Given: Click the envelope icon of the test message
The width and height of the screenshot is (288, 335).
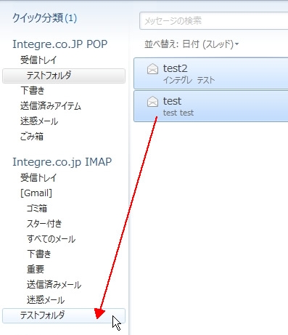Looking at the screenshot, I should click(x=152, y=101).
